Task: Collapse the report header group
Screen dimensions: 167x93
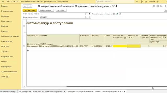Action: [x=24, y=26]
